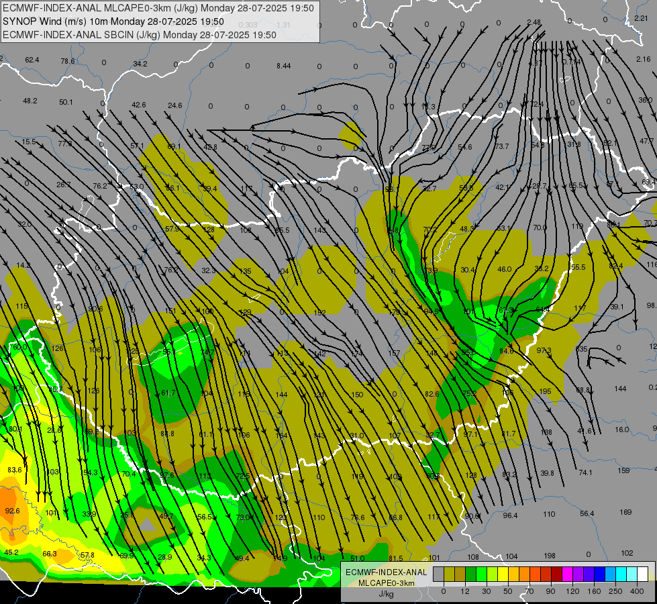Viewport: 657px width, 604px height.
Task: Click the 70 tick label in legend
Action: point(529,591)
